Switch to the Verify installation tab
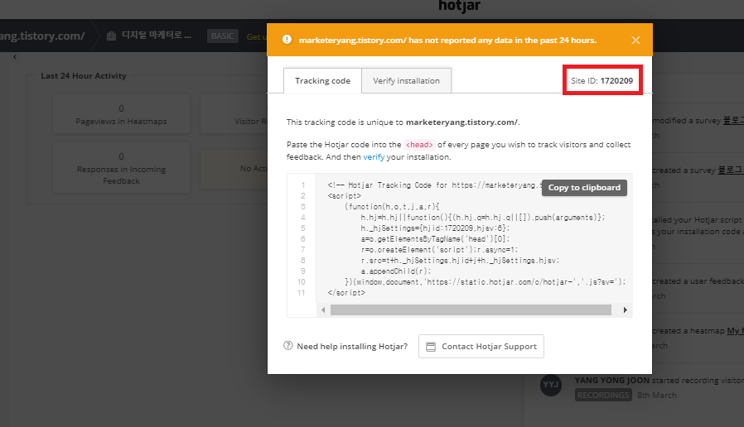The width and height of the screenshot is (744, 427). pyautogui.click(x=406, y=80)
